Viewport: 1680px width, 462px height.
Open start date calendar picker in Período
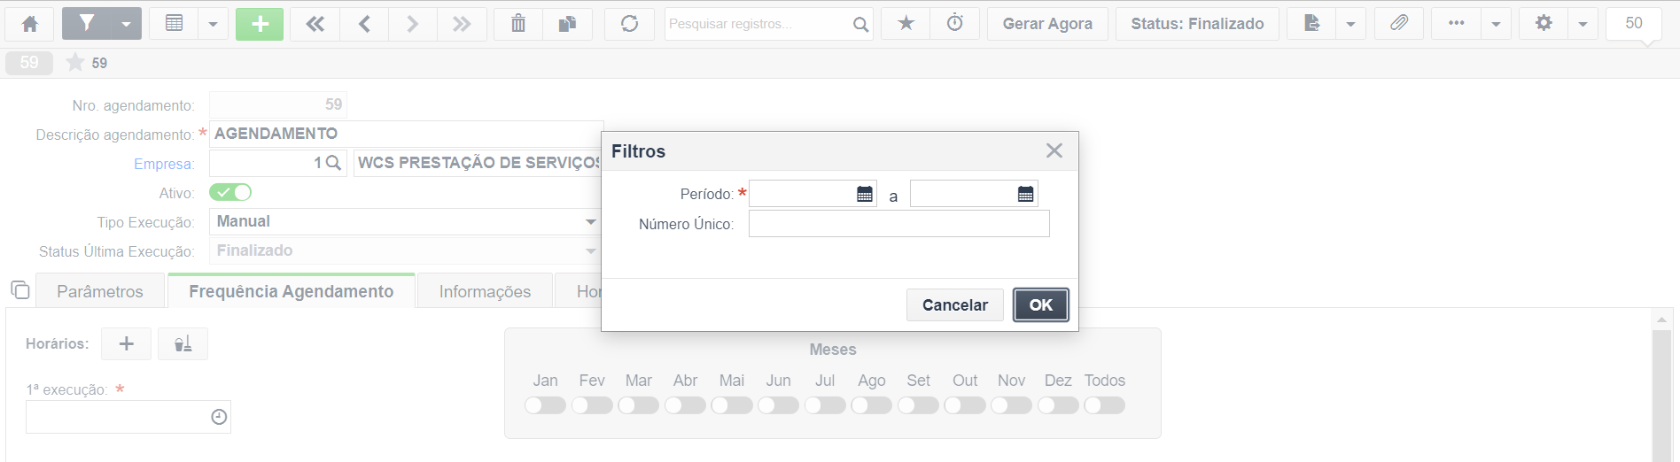pyautogui.click(x=865, y=194)
